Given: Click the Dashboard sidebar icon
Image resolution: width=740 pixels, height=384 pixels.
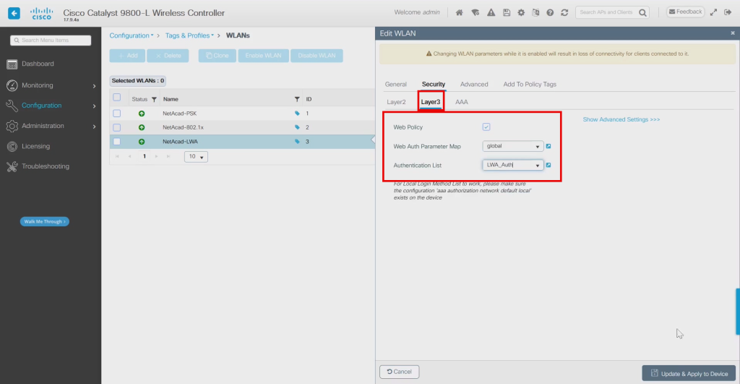Looking at the screenshot, I should tap(12, 64).
